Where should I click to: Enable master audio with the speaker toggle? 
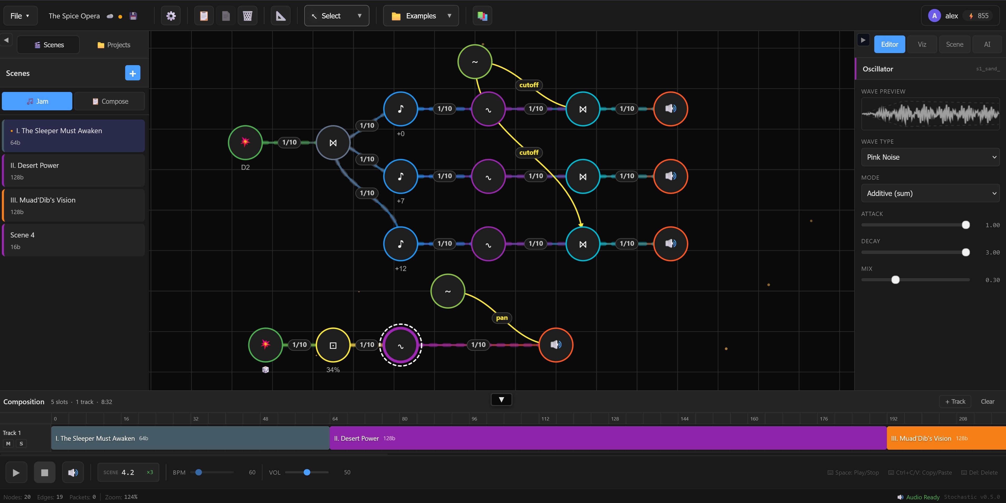73,473
